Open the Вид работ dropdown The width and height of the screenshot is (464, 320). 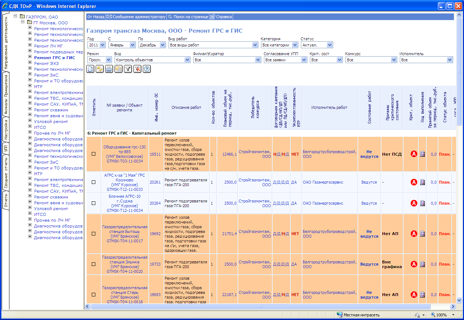click(x=214, y=45)
